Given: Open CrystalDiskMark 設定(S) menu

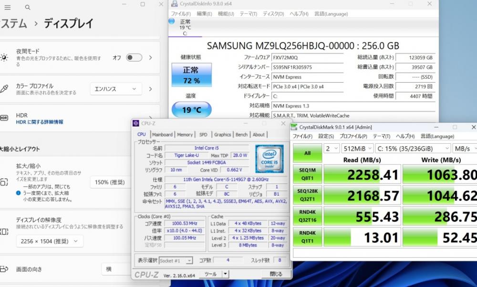Looking at the screenshot, I should [x=326, y=136].
